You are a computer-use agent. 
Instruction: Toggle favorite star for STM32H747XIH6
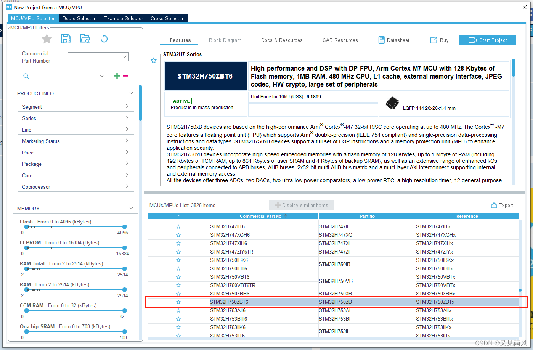tap(178, 244)
